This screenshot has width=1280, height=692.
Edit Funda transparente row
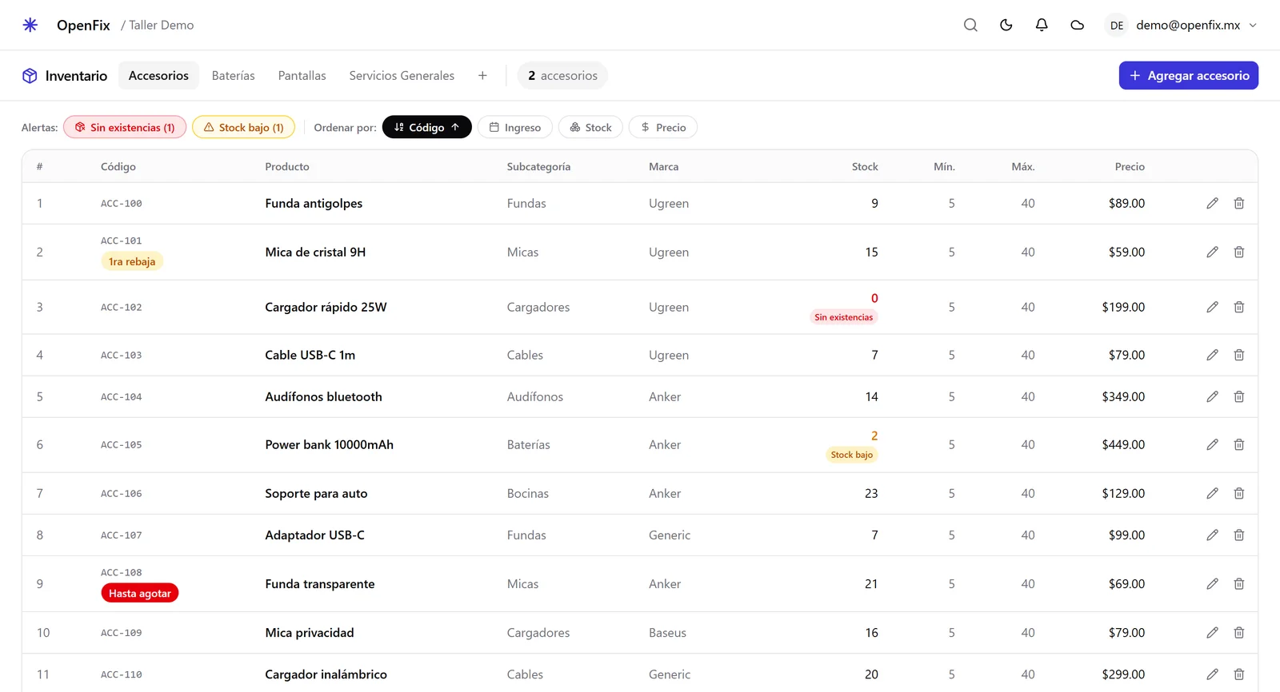click(x=1213, y=583)
